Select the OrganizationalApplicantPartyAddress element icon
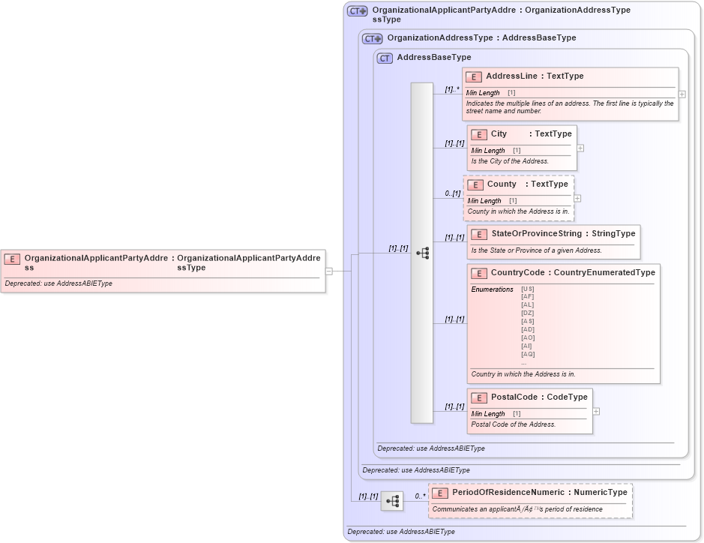The width and height of the screenshot is (704, 543). click(11, 259)
